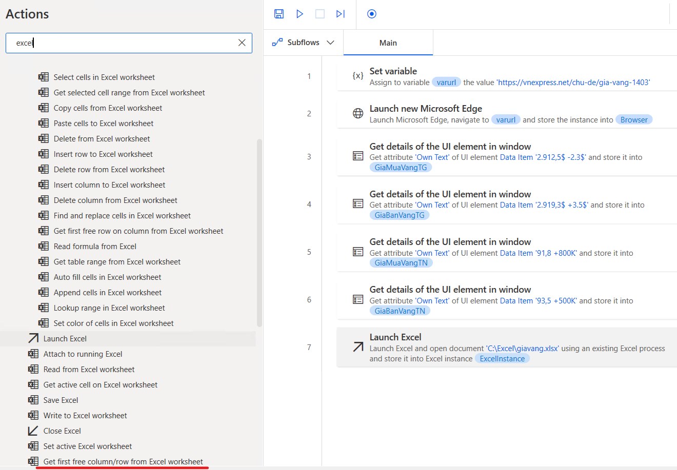677x470 pixels.
Task: Click Excel icon beside Get first free row on column
Action: [44, 231]
